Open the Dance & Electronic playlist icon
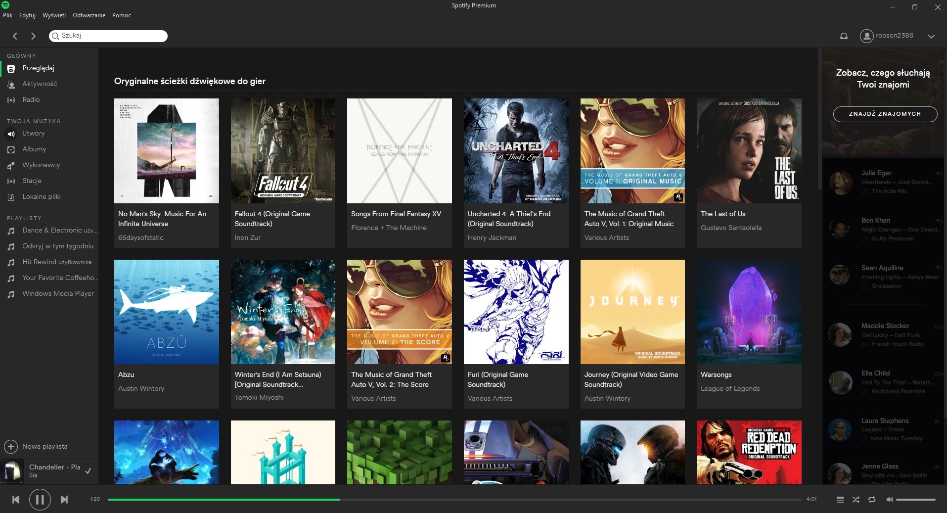The height and width of the screenshot is (513, 947). pyautogui.click(x=11, y=230)
